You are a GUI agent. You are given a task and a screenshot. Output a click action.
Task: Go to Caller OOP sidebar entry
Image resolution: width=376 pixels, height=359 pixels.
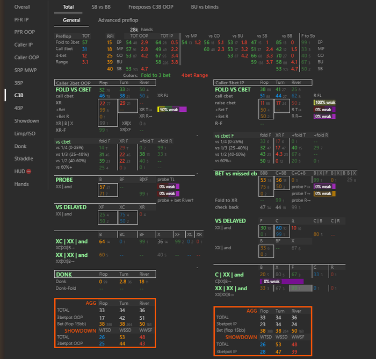pyautogui.click(x=26, y=58)
